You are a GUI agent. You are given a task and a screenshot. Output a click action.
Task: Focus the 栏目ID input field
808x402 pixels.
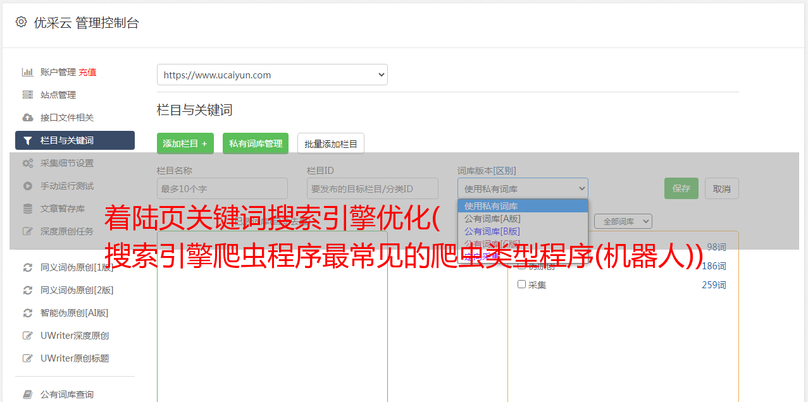373,188
